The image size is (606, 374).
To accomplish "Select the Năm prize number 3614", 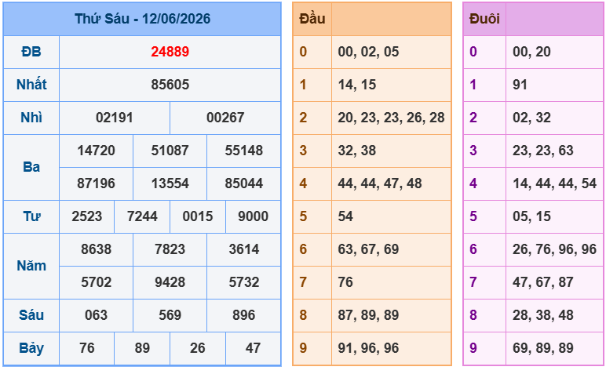I will click(x=244, y=249).
